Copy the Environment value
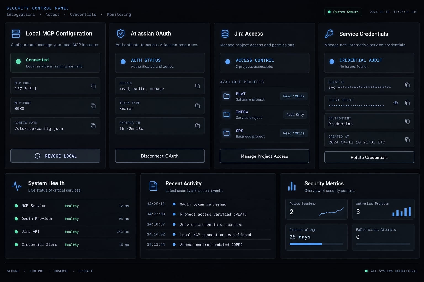This screenshot has height=282, width=424. pyautogui.click(x=407, y=121)
